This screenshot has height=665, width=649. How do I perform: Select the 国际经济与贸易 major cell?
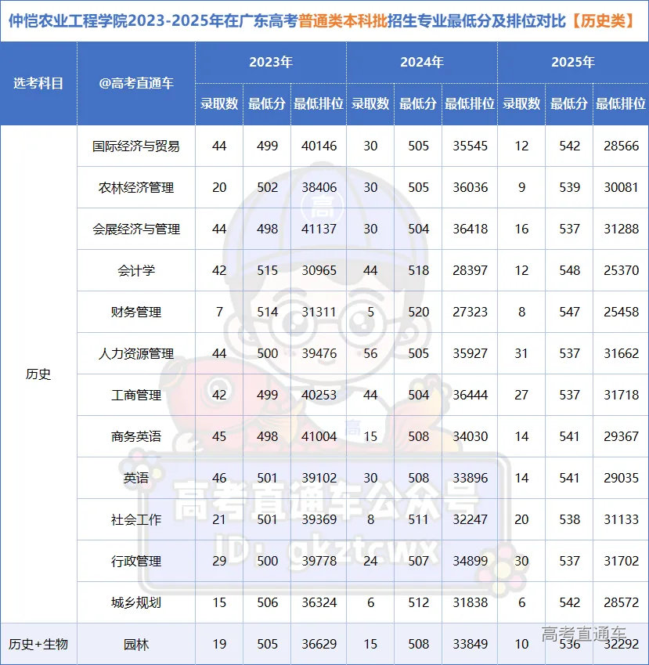(136, 146)
